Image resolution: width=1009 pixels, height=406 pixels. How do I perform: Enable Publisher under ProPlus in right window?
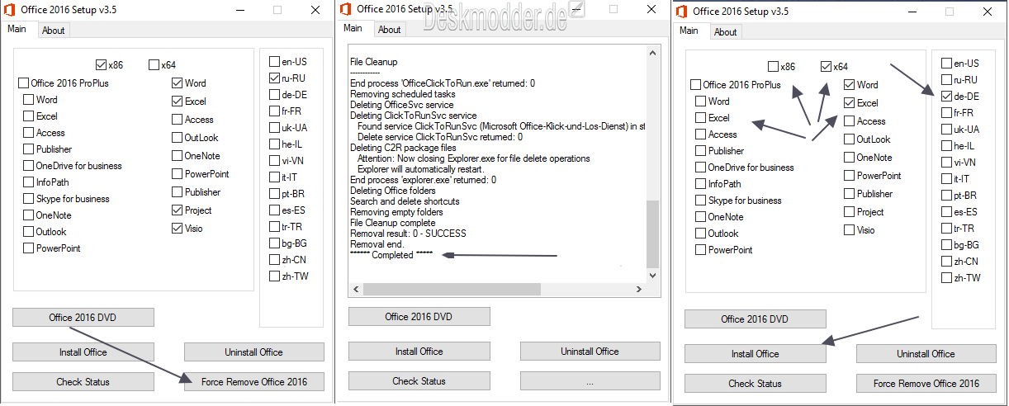(701, 151)
